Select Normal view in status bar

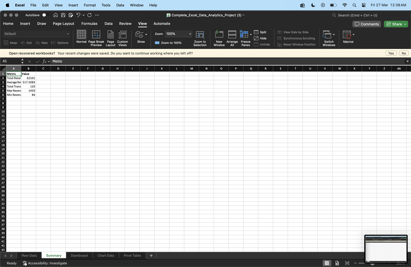[327, 263]
